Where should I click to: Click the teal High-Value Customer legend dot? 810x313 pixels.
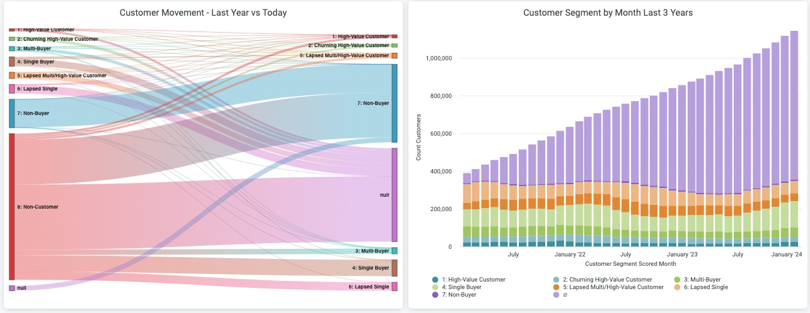[x=435, y=280]
